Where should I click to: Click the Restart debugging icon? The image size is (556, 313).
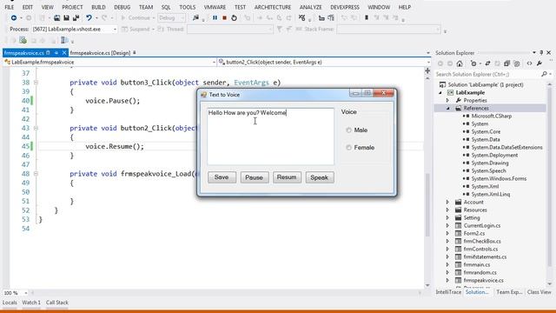pos(234,17)
